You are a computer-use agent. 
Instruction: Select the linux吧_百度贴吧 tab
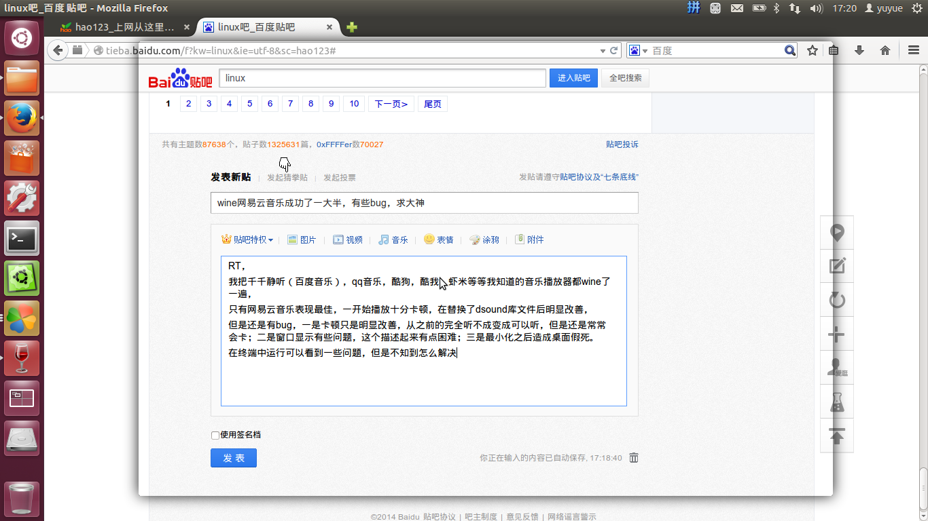[x=268, y=27]
